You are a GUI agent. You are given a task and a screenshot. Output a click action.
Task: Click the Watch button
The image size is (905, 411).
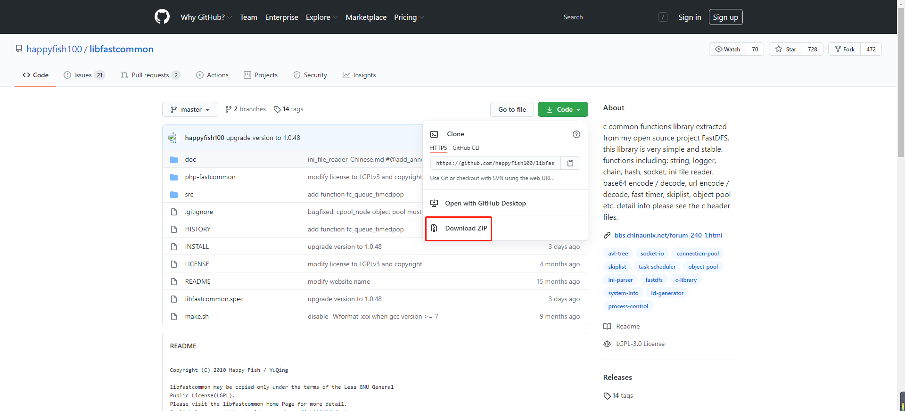727,49
